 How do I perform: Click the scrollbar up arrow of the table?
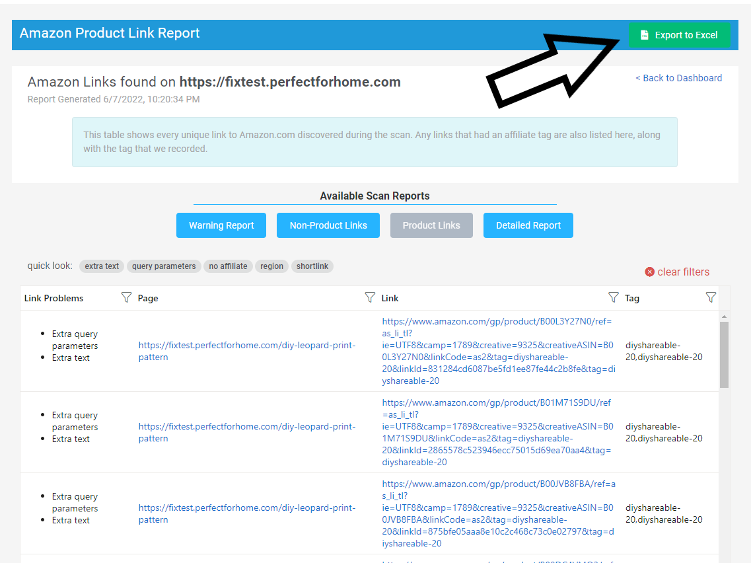pyautogui.click(x=724, y=317)
